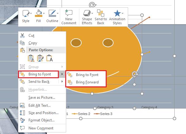
Task: Click the Size and Position icon
Action: coord(22,113)
